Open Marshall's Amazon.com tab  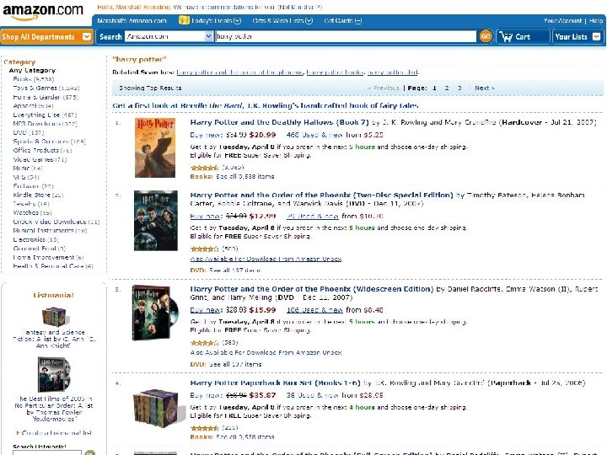coord(132,20)
